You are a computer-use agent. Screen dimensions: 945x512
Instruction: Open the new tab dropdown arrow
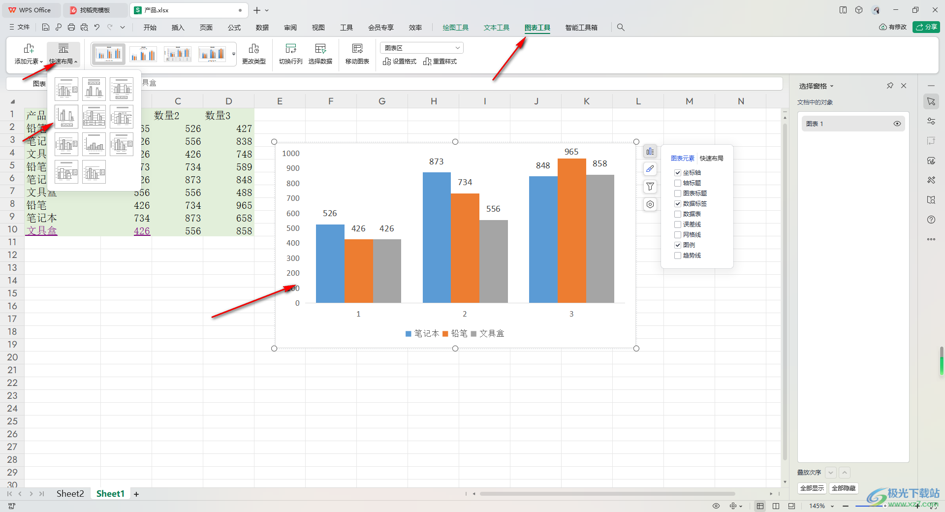pos(267,10)
